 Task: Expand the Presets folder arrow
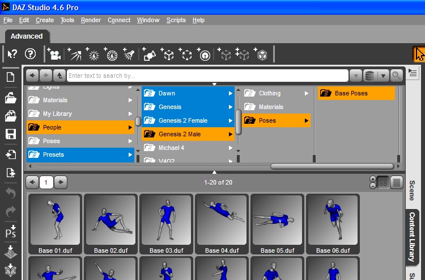130,154
